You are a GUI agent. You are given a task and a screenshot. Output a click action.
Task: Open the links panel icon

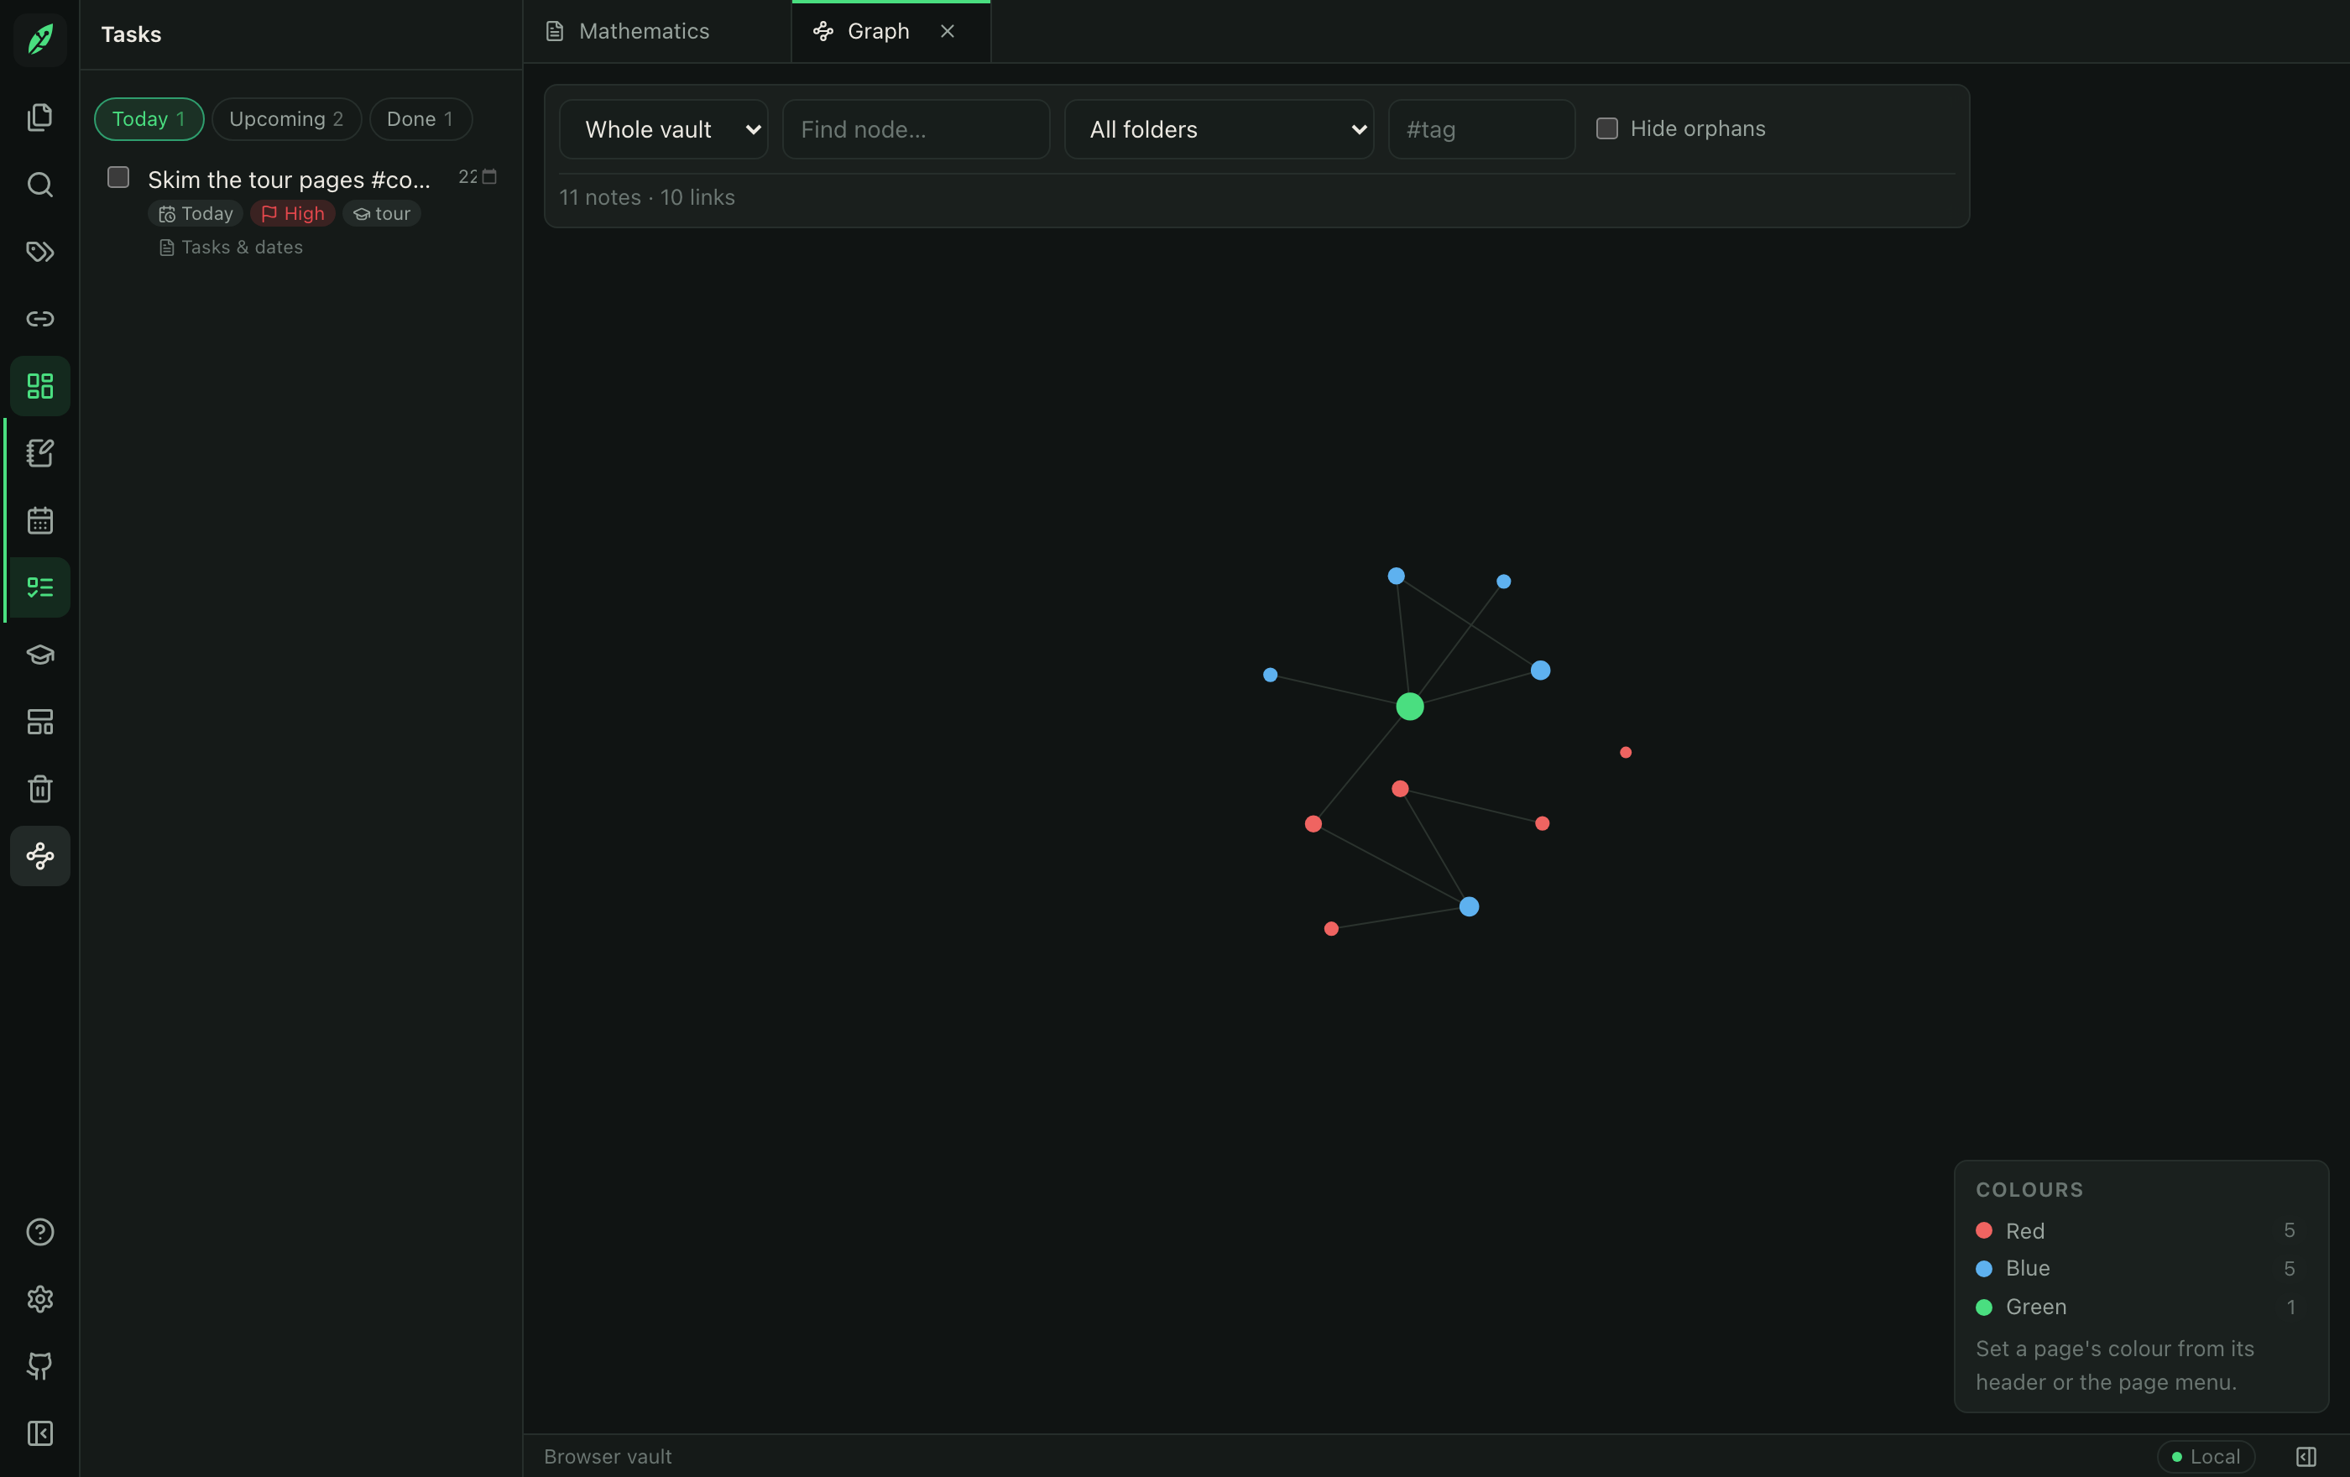(40, 319)
